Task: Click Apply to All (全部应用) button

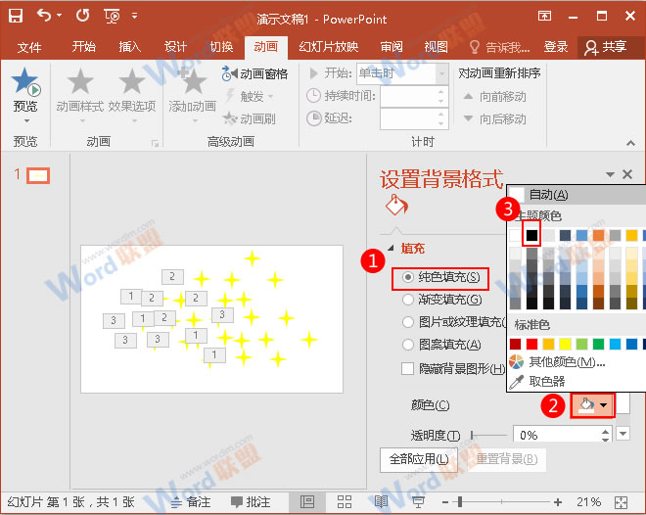Action: [x=418, y=459]
